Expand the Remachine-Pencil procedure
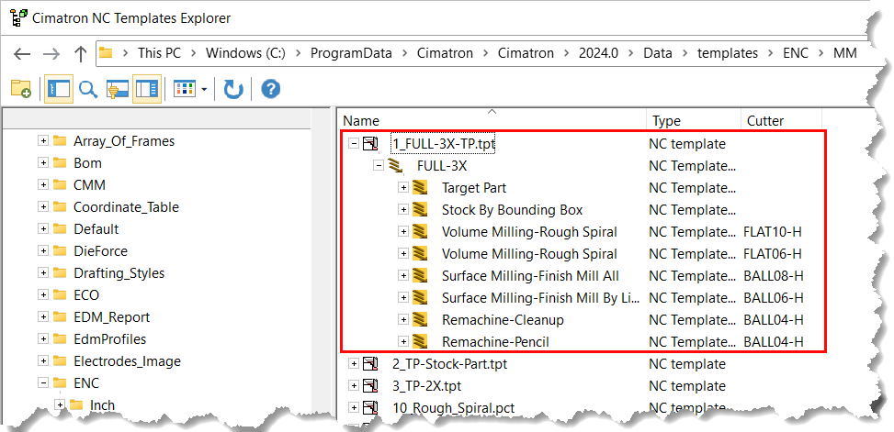Viewport: 894px width, 432px height. pos(403,341)
